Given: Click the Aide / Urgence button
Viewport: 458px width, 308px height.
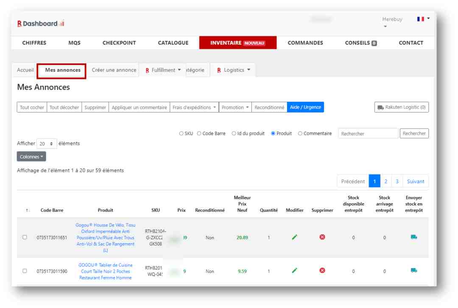Looking at the screenshot, I should 305,107.
